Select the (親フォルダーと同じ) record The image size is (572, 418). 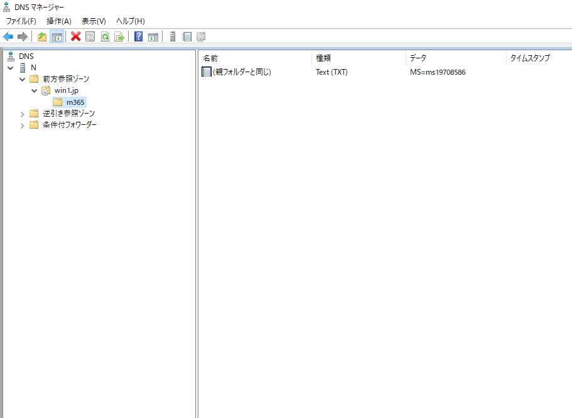242,72
